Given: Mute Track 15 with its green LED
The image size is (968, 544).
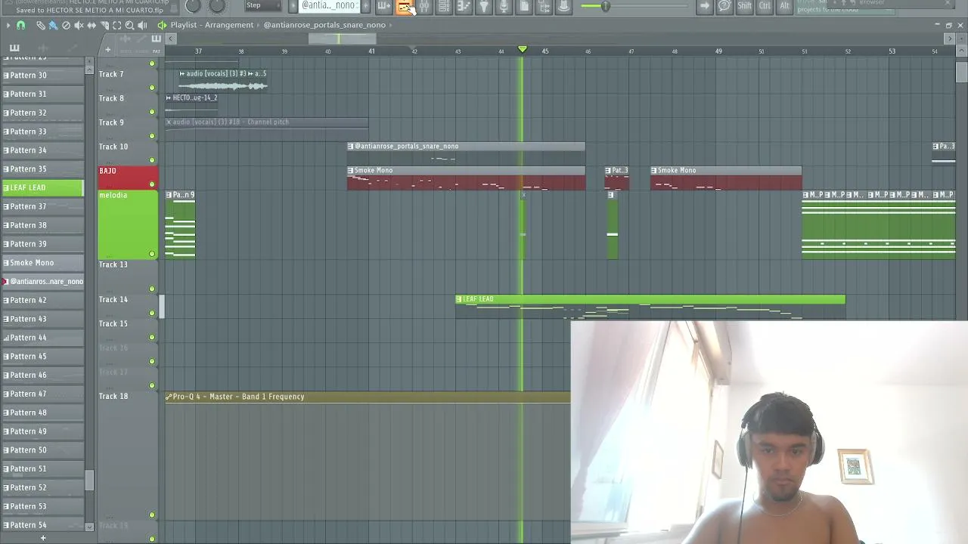Looking at the screenshot, I should [x=152, y=337].
